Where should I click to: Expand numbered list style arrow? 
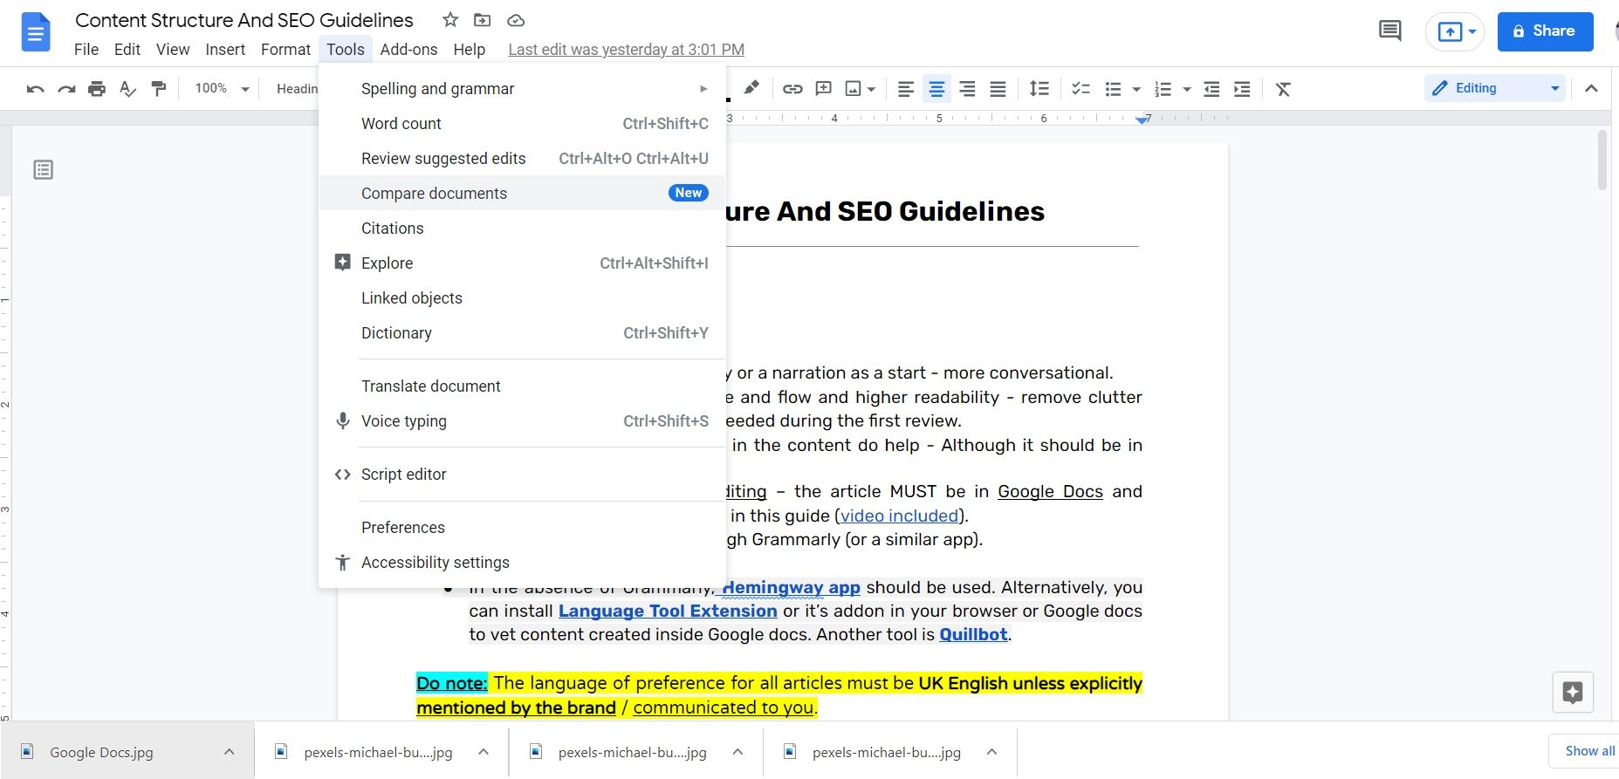point(1186,89)
